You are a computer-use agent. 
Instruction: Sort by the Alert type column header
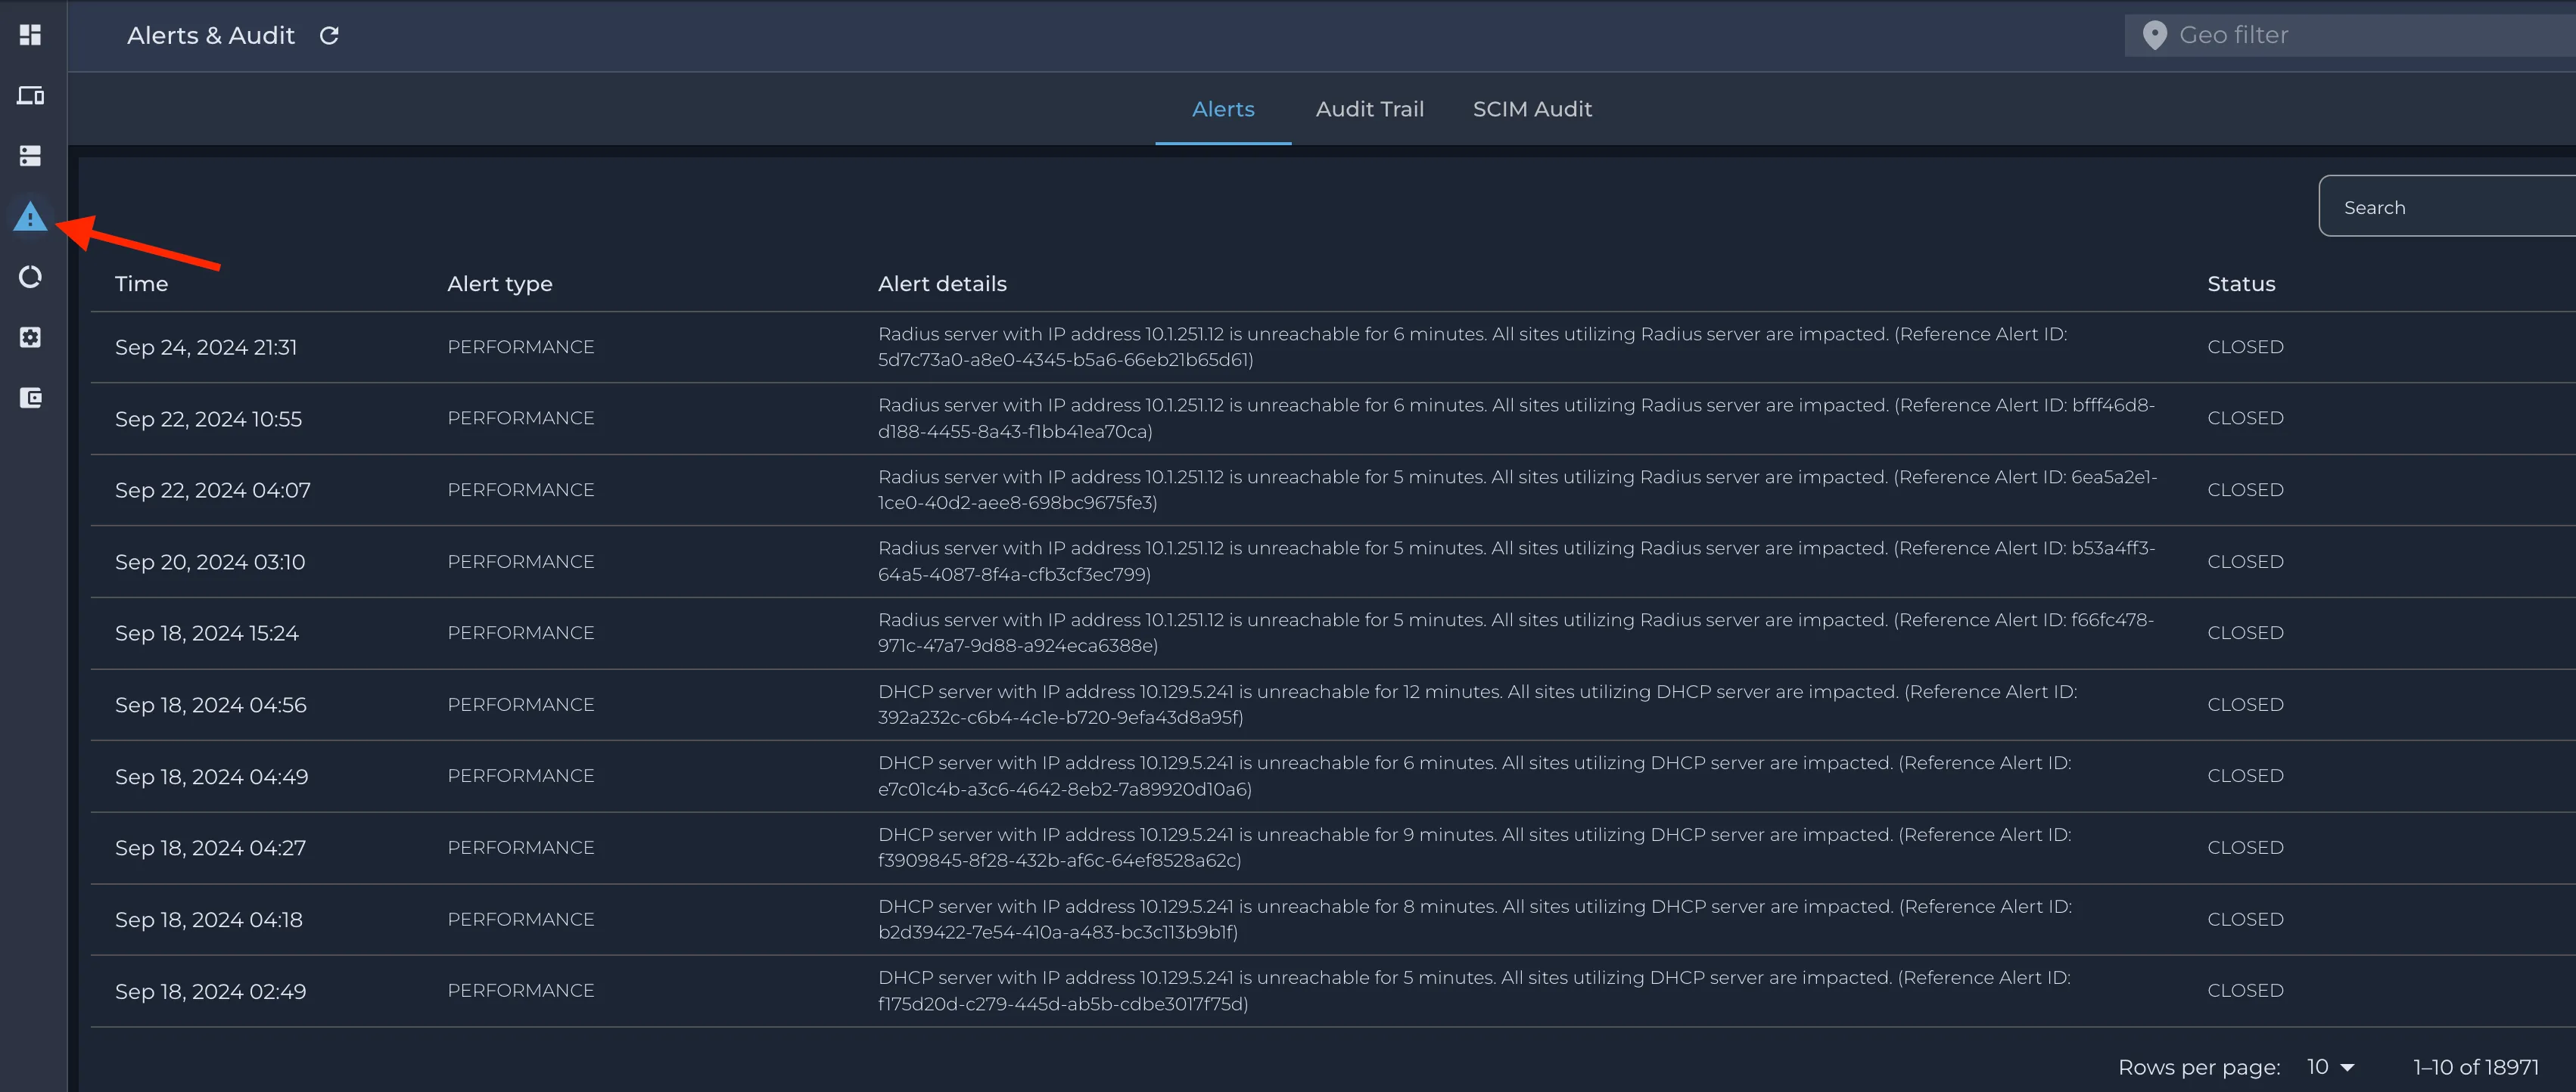pyautogui.click(x=499, y=284)
